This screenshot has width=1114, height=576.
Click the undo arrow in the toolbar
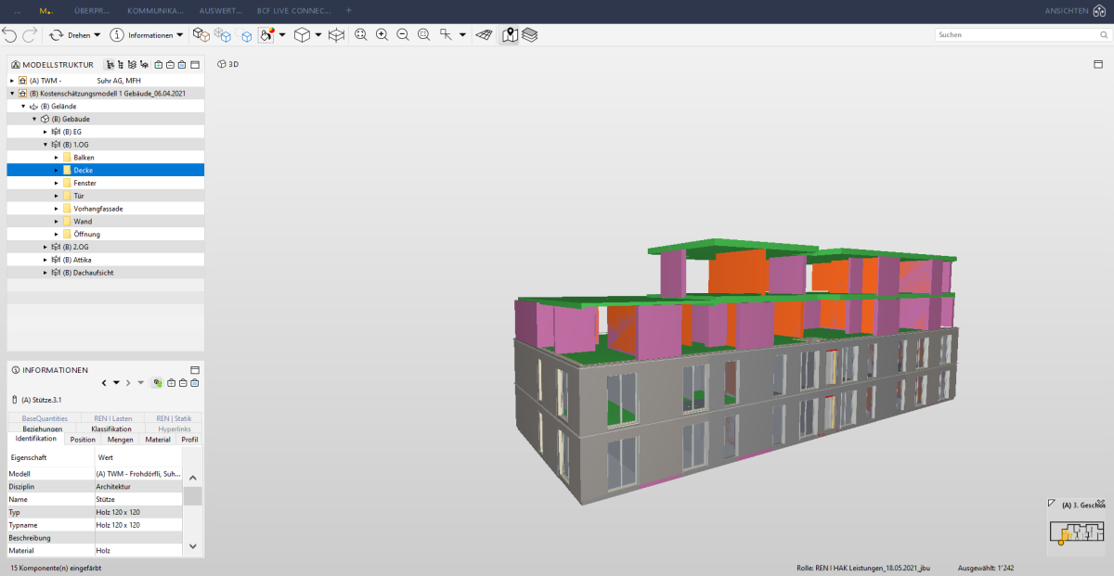pyautogui.click(x=9, y=34)
